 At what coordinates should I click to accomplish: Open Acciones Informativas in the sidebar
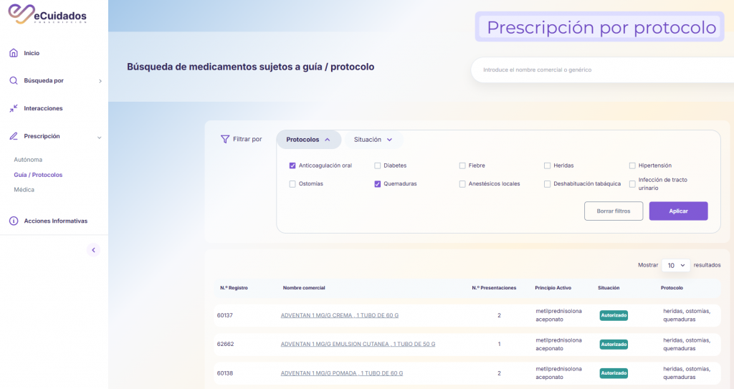56,221
